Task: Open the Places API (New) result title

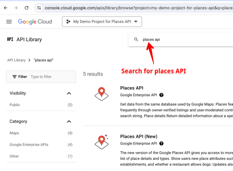Action: (139, 136)
